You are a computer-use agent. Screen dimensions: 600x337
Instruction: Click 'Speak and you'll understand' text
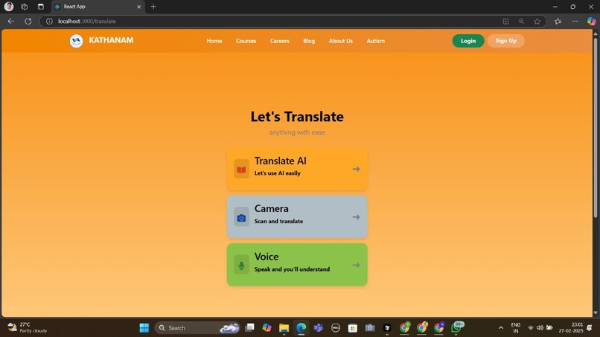tap(292, 269)
